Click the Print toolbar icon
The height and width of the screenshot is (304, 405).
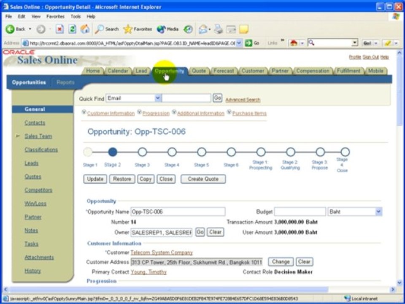(219, 29)
